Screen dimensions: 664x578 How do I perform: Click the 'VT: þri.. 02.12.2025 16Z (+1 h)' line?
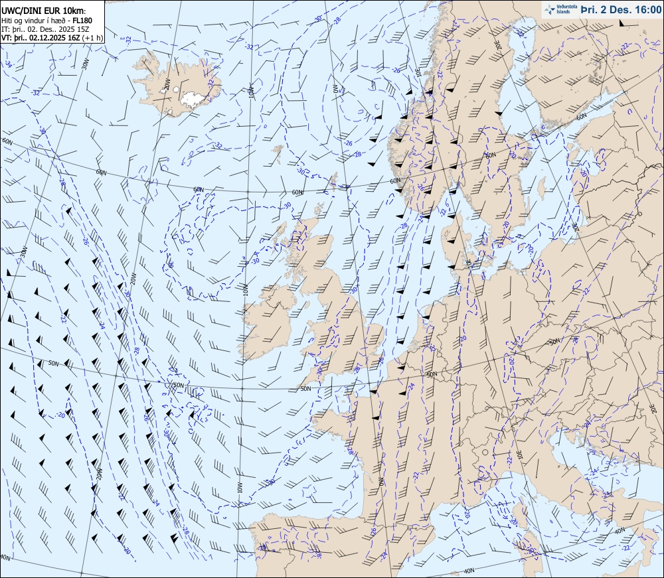point(52,38)
